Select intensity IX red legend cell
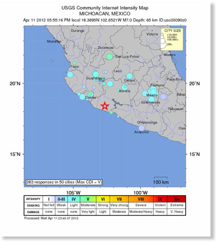 click(160, 199)
